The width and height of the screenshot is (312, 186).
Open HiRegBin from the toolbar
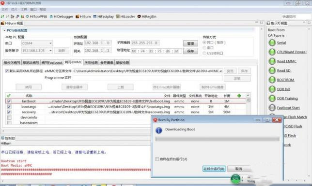point(147,16)
